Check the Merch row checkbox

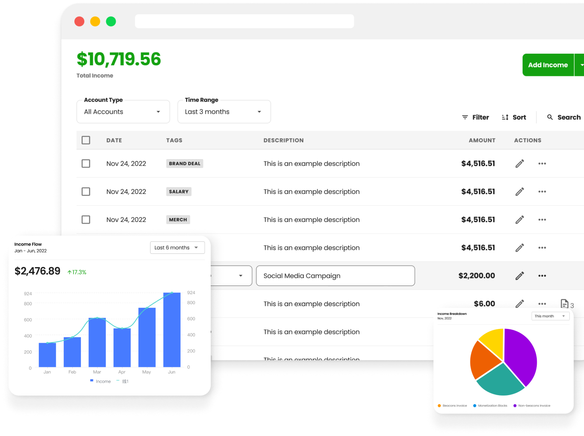[86, 220]
